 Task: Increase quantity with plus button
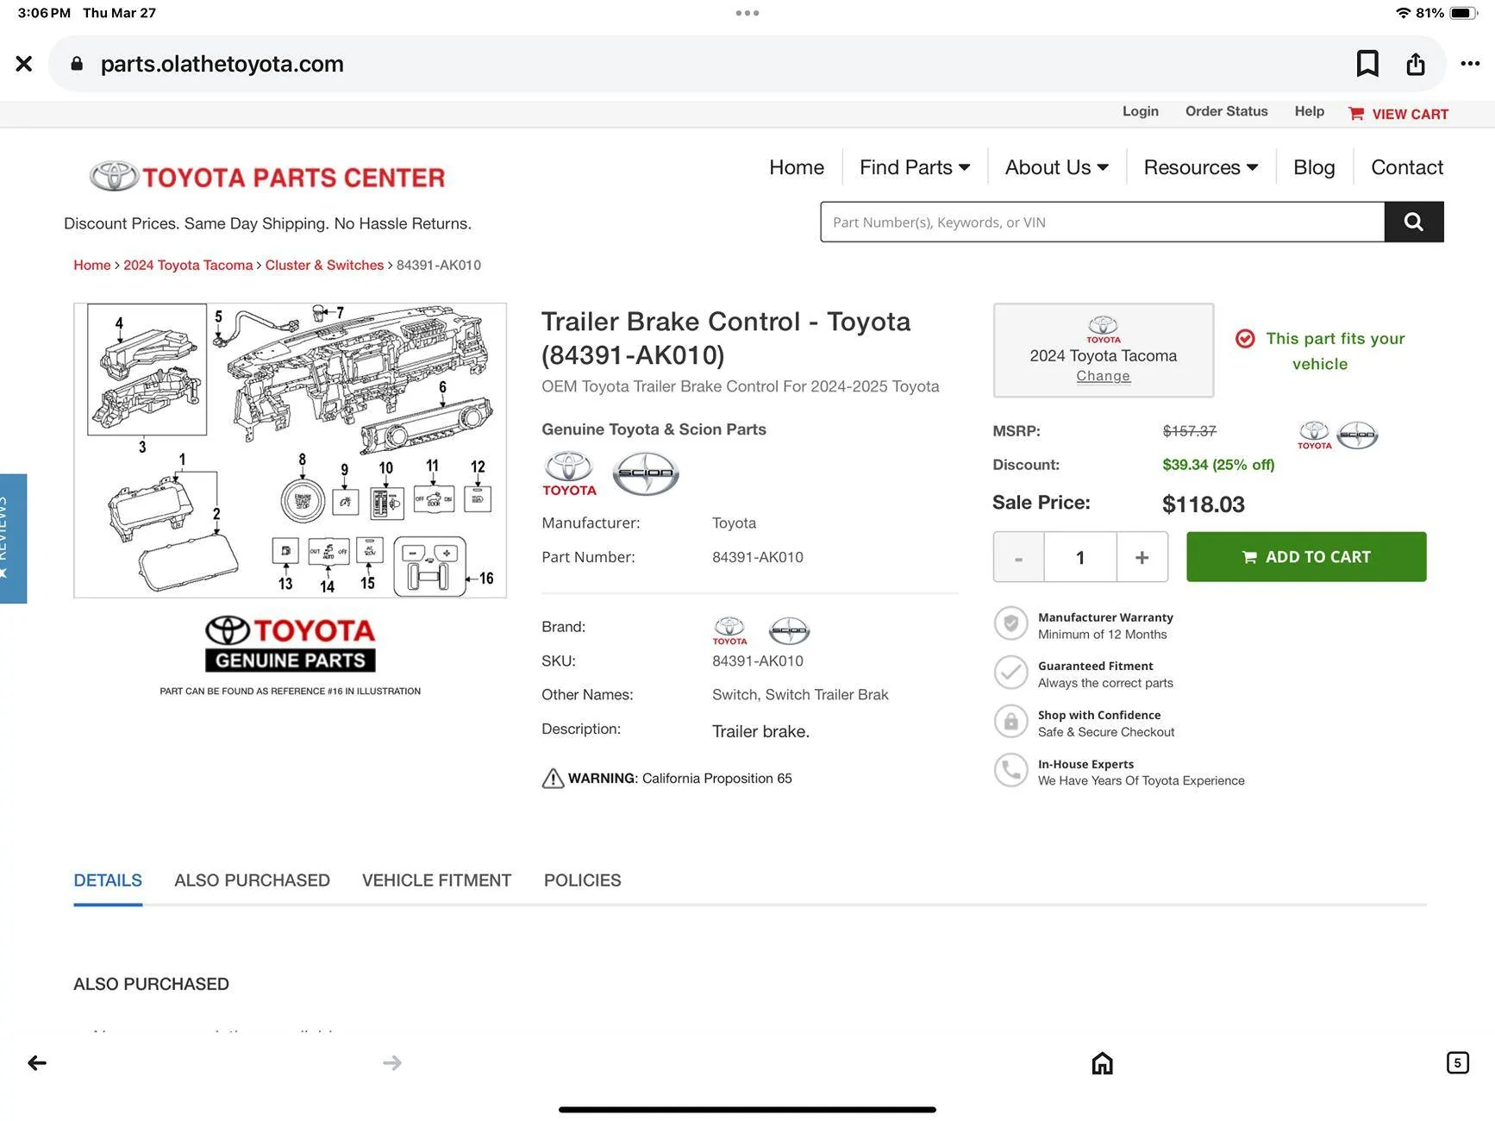point(1142,557)
